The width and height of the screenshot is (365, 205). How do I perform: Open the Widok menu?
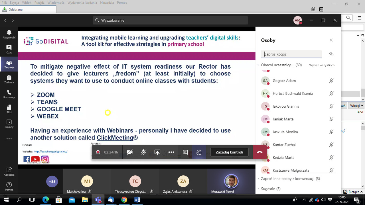pyautogui.click(x=27, y=3)
